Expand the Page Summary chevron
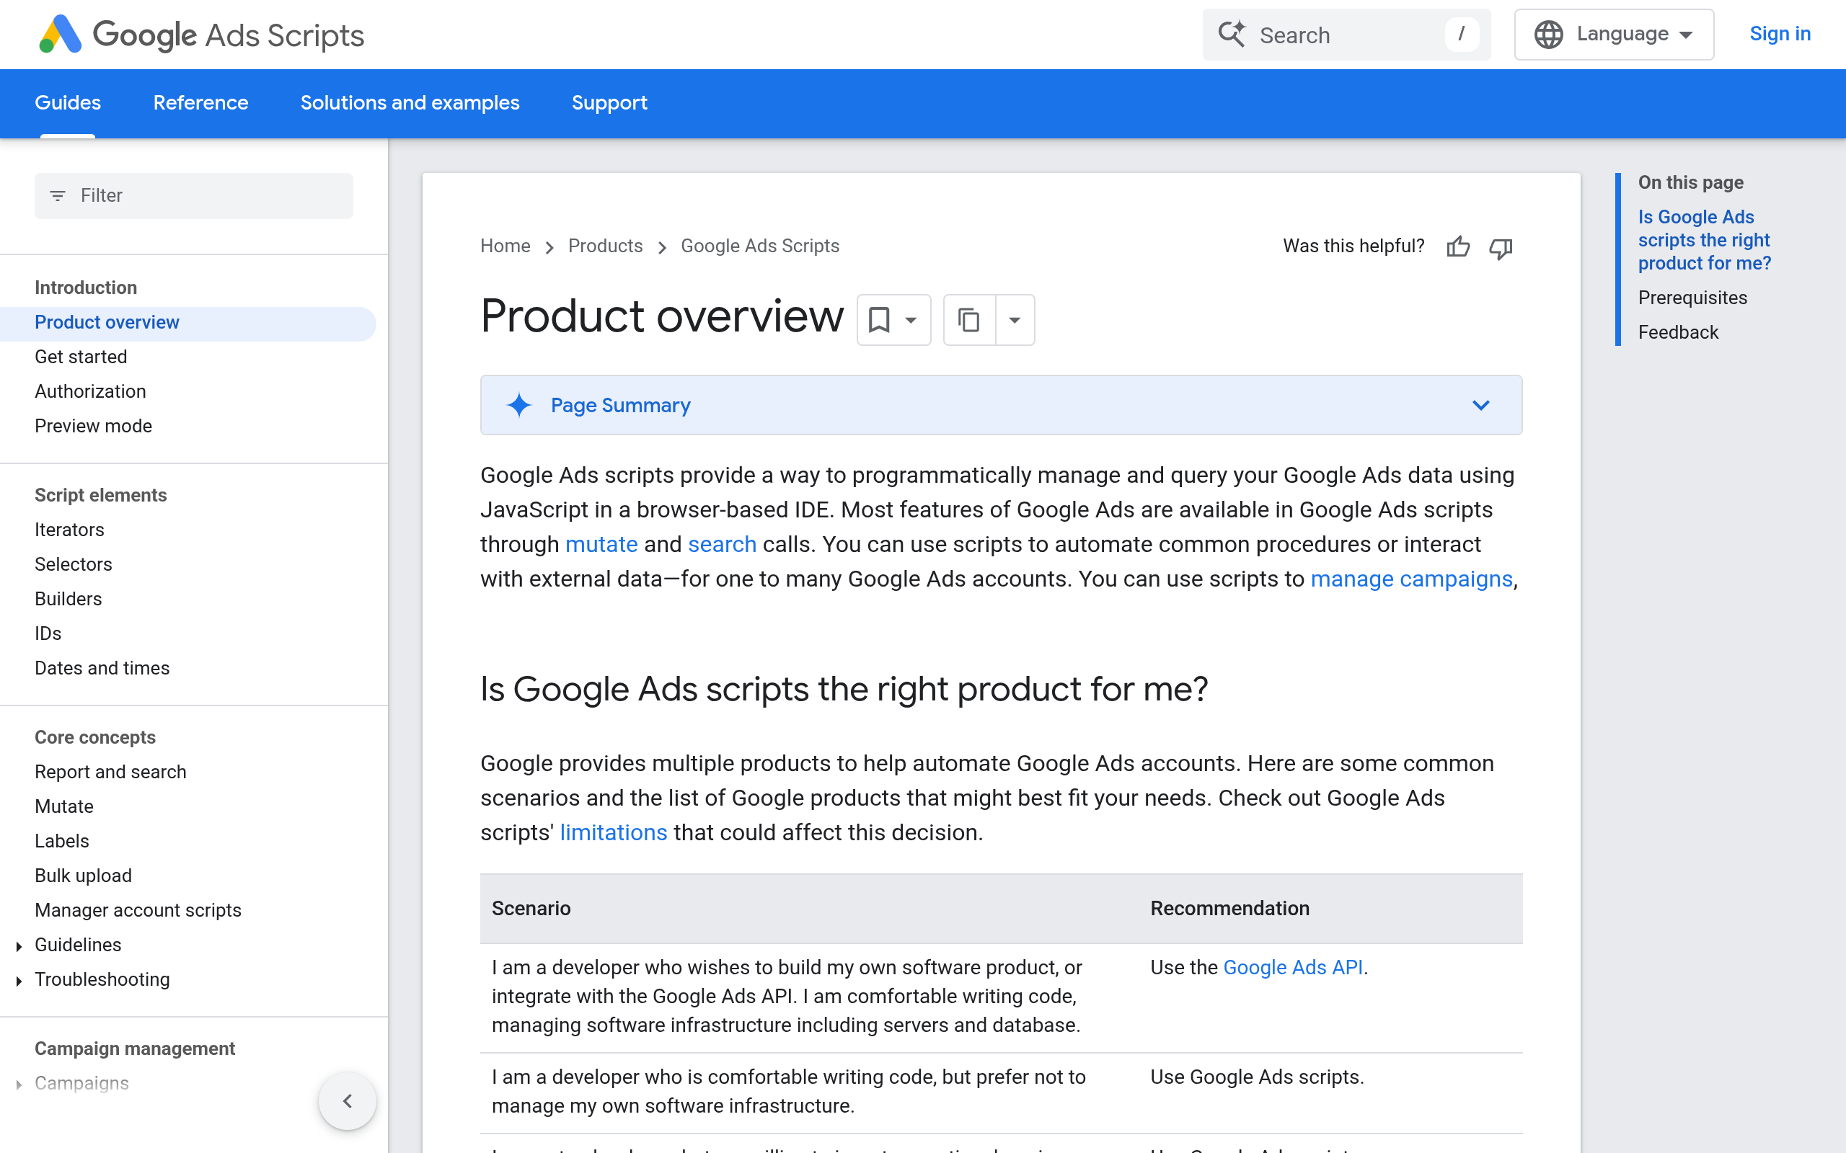Viewport: 1846px width, 1153px height. click(x=1480, y=405)
